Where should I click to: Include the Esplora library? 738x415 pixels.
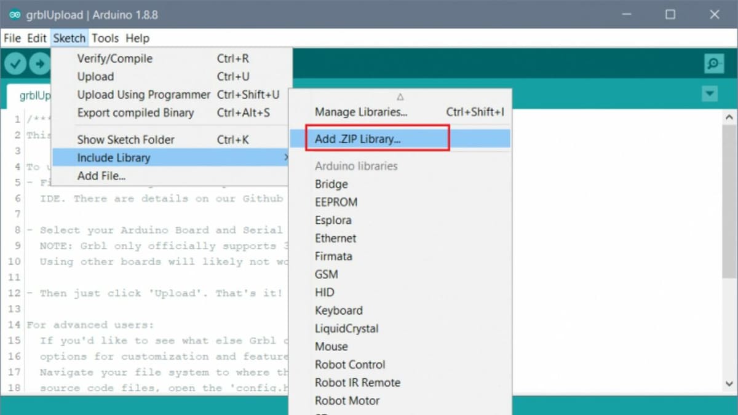400,220
